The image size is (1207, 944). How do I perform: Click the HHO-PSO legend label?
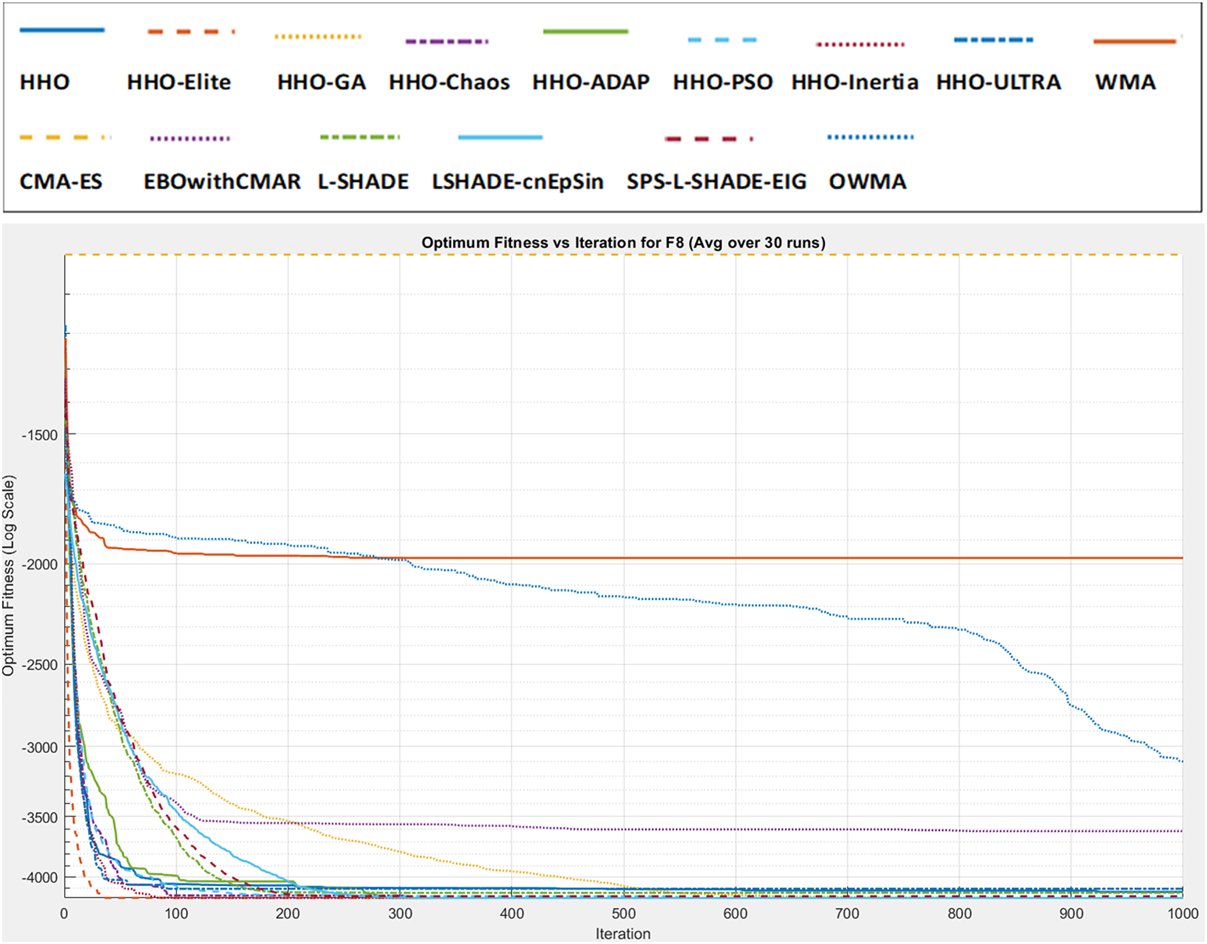(x=723, y=82)
